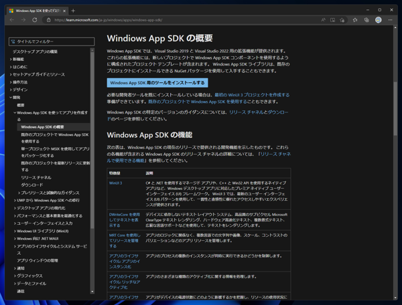Open the Read aloud icon in address bar
Image resolution: width=402 pixels, height=305 pixels.
click(x=323, y=20)
